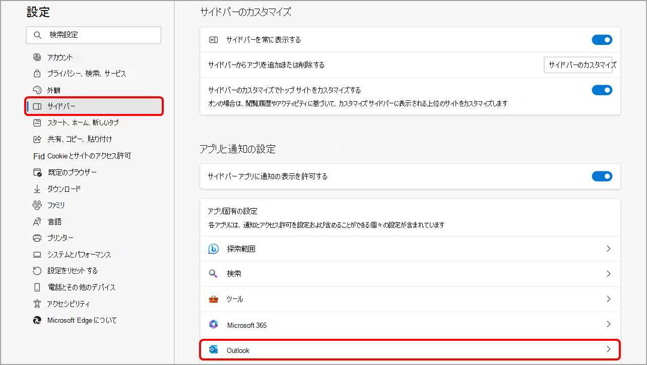The width and height of the screenshot is (647, 365).
Task: Click the 検索設定 search field
Action: click(94, 35)
